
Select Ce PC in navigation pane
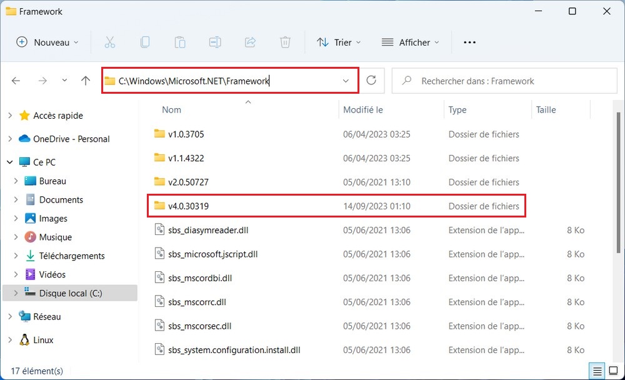tap(44, 162)
